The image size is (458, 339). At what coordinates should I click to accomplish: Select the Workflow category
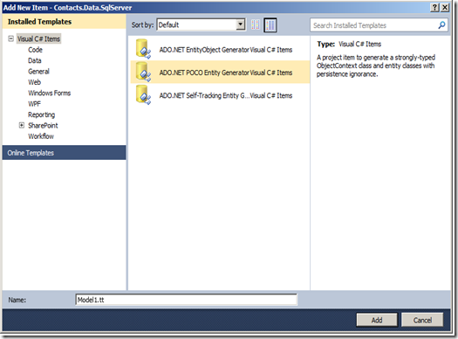coord(41,136)
